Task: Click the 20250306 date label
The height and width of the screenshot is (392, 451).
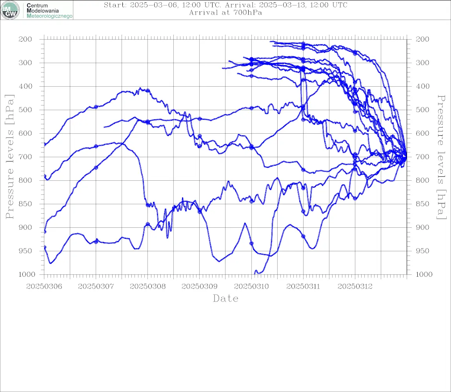Action: tap(44, 287)
